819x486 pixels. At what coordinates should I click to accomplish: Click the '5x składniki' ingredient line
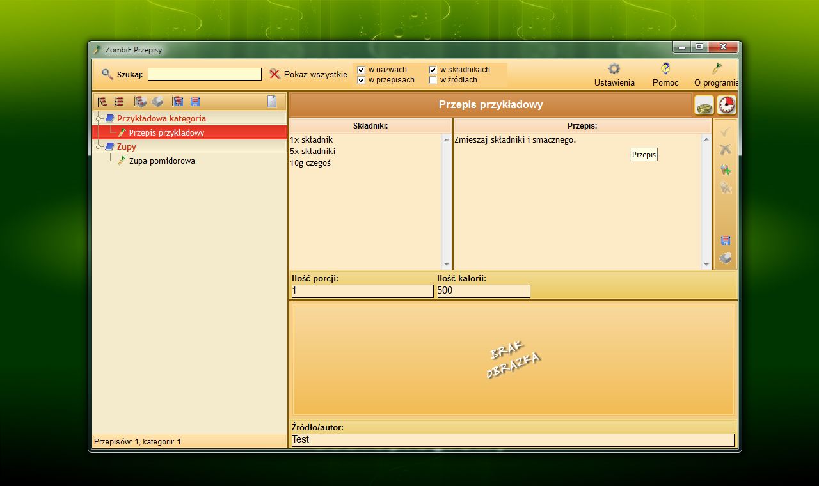point(313,152)
